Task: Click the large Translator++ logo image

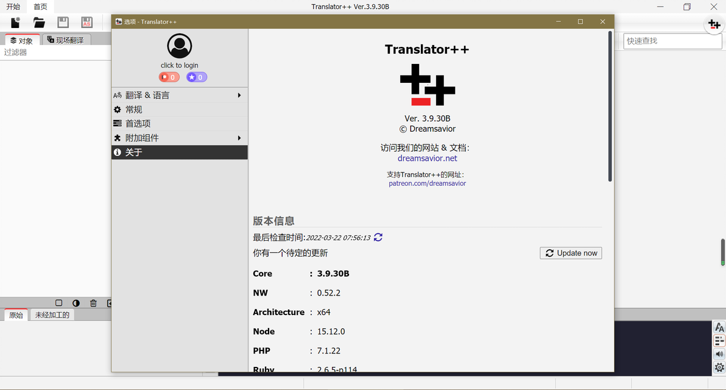Action: (428, 85)
